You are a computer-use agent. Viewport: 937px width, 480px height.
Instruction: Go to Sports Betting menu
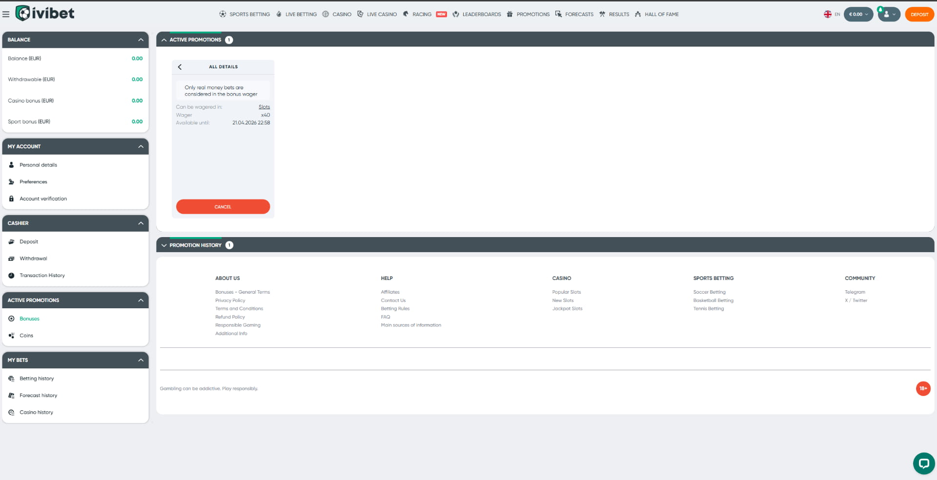point(244,14)
